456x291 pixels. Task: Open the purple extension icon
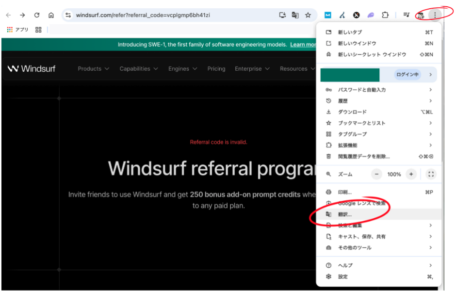(x=371, y=15)
